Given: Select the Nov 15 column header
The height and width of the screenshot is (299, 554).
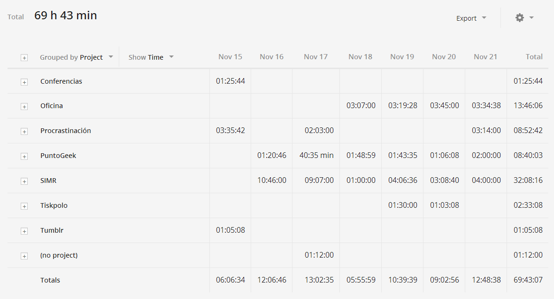Looking at the screenshot, I should [230, 56].
